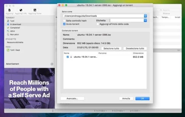
Task: Open the ratio 0.000 dropdown in status bar
Action: tap(135, 111)
